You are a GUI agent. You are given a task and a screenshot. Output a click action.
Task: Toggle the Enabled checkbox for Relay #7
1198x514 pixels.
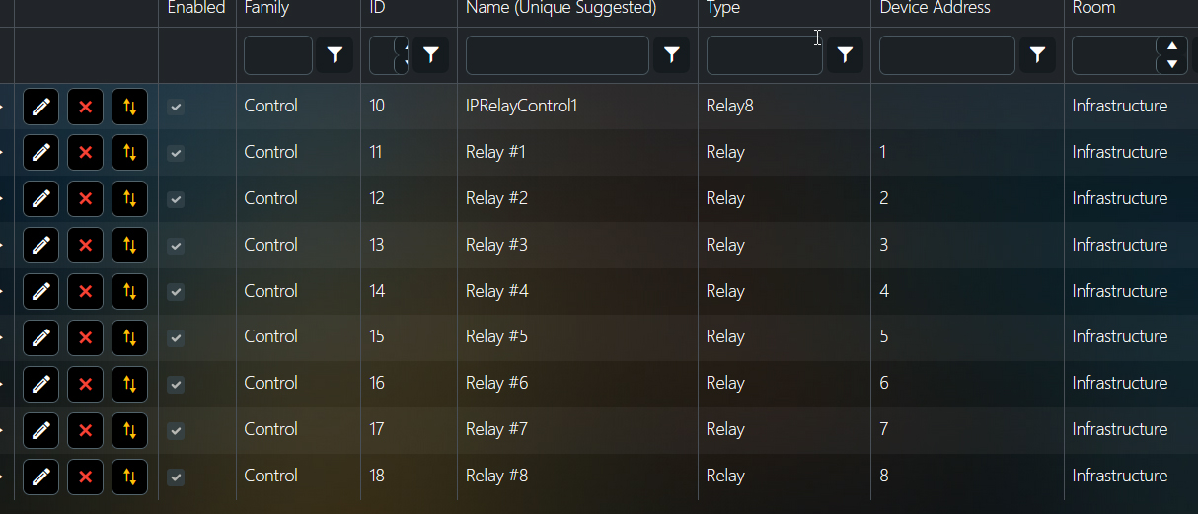[x=176, y=430]
